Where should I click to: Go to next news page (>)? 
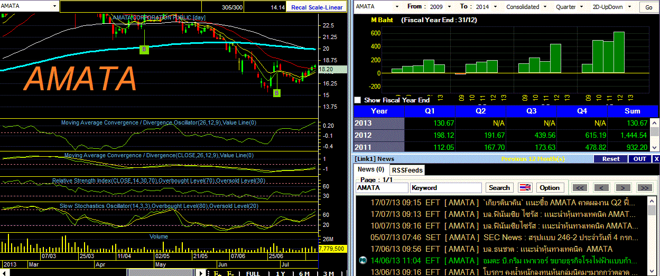pos(623,187)
